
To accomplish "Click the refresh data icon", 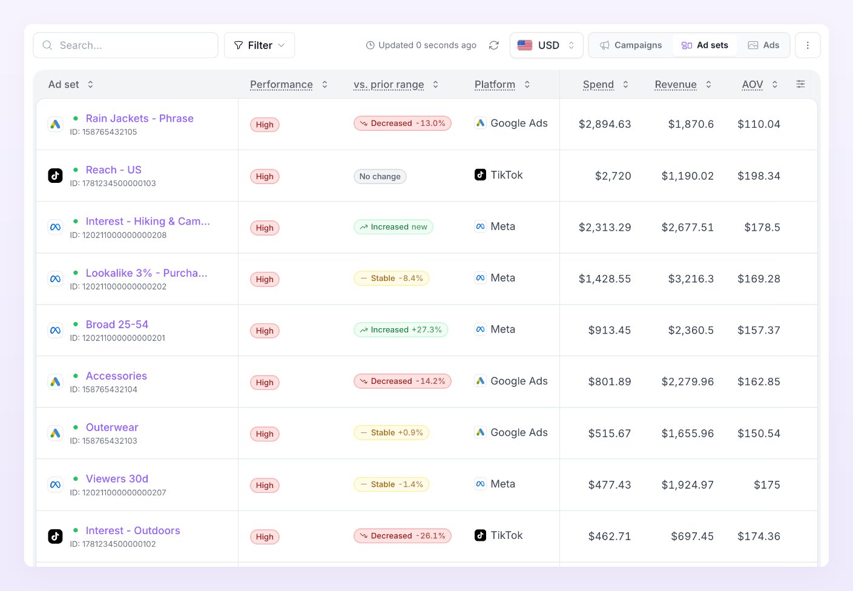I will click(494, 45).
